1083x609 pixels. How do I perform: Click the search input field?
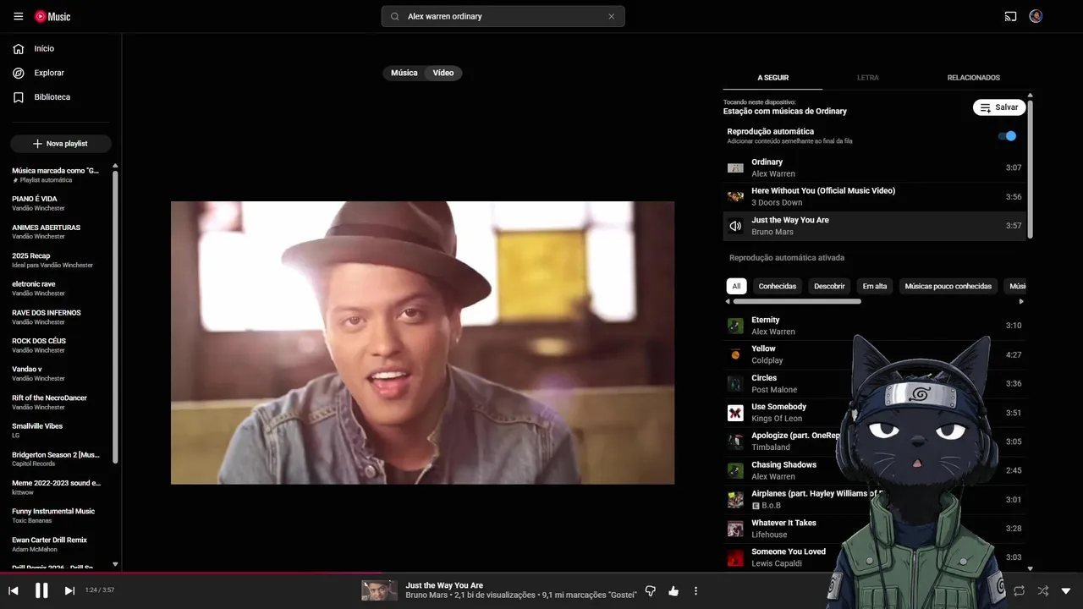(x=503, y=16)
